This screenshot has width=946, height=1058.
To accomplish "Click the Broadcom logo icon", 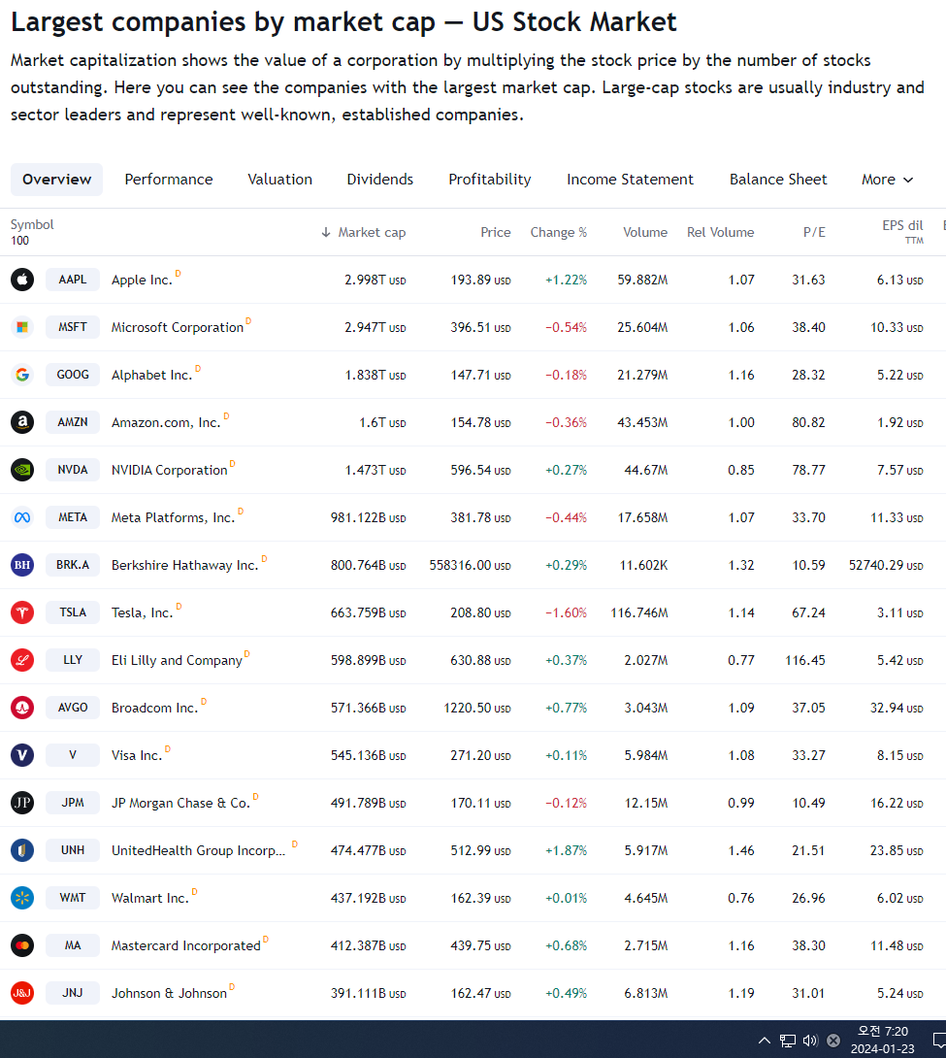I will point(22,708).
